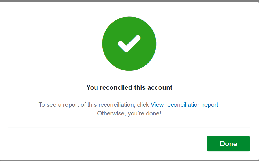This screenshot has width=259, height=161.
Task: Click the word "click" before the link
Action: coord(143,105)
